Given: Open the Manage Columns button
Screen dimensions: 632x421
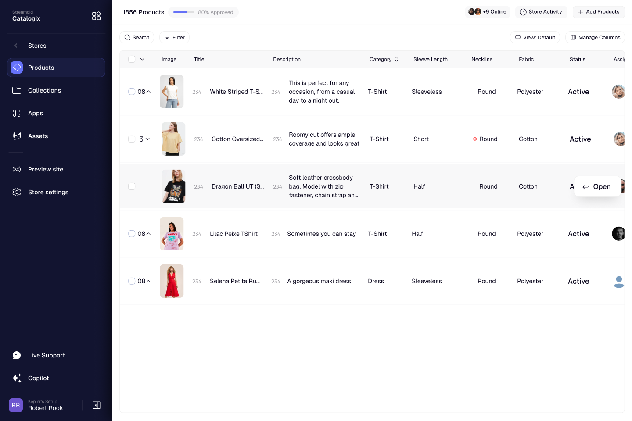Looking at the screenshot, I should 595,37.
